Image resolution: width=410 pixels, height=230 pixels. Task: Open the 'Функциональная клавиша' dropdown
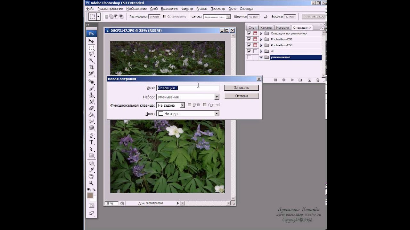[x=182, y=105]
